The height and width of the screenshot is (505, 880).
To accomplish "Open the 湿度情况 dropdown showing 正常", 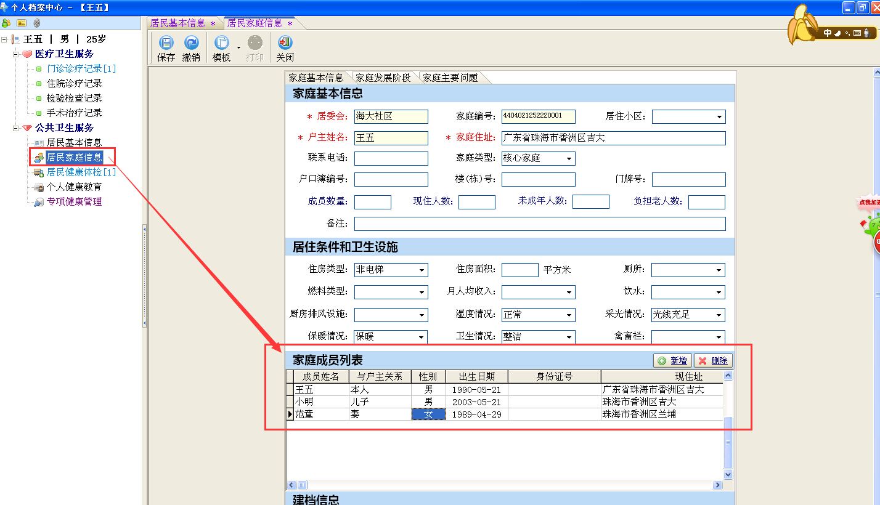I will tap(569, 315).
